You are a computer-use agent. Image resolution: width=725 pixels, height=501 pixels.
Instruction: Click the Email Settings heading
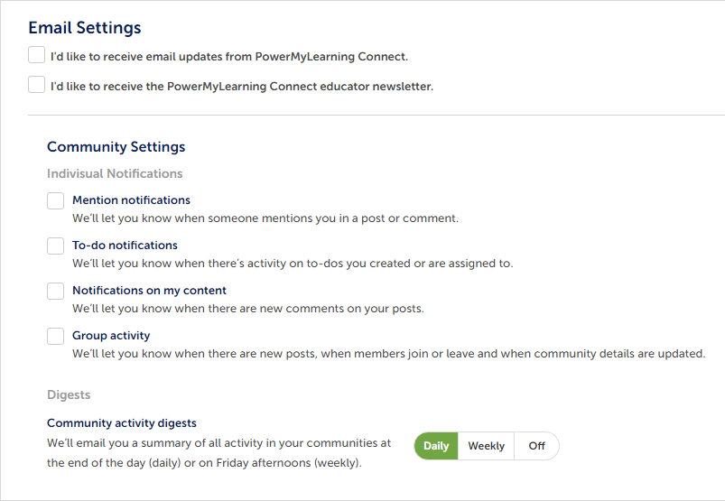85,28
